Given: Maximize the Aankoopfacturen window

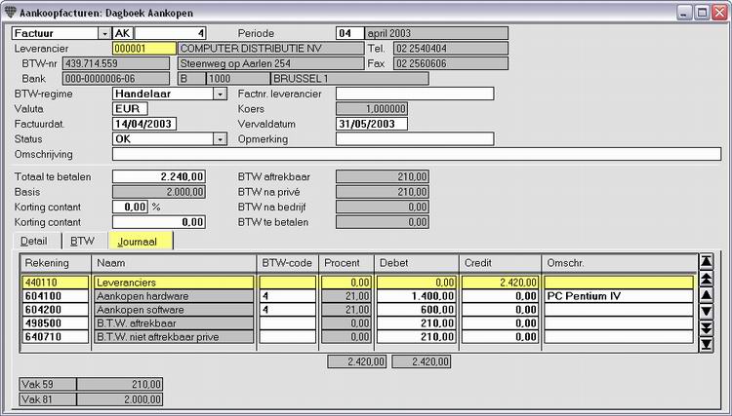Looking at the screenshot, I should click(699, 11).
